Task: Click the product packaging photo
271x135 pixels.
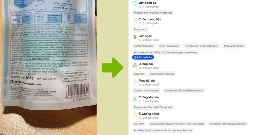Action: [x=48, y=67]
